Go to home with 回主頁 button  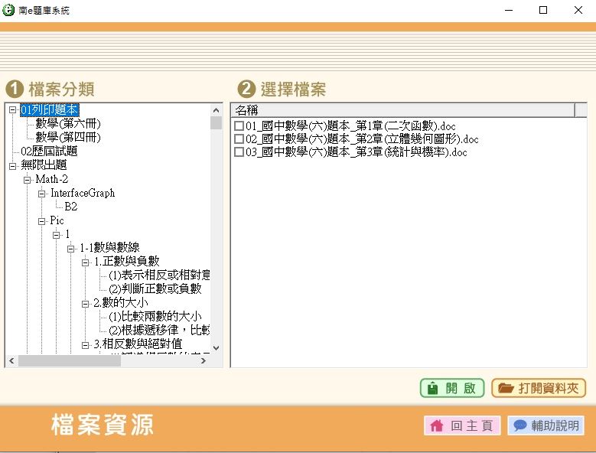coord(462,425)
